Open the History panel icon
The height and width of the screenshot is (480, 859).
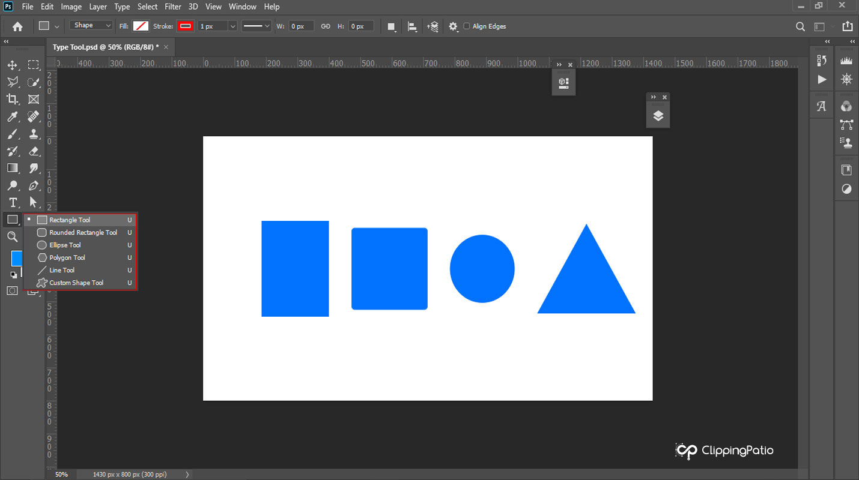(822, 61)
